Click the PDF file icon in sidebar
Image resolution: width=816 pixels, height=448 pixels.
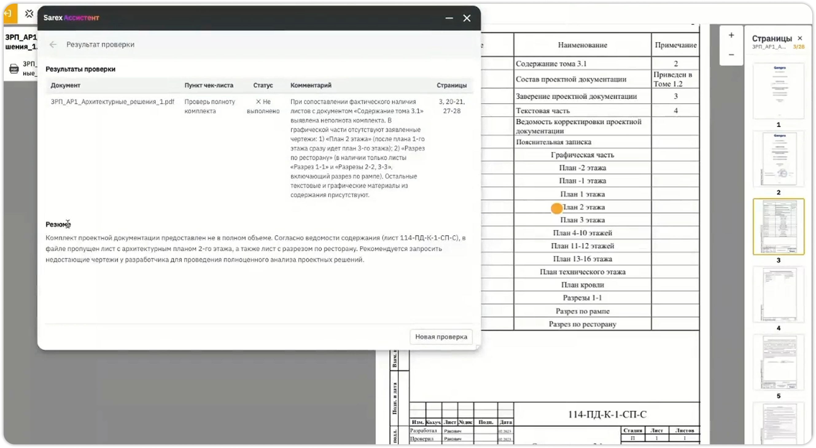click(14, 68)
